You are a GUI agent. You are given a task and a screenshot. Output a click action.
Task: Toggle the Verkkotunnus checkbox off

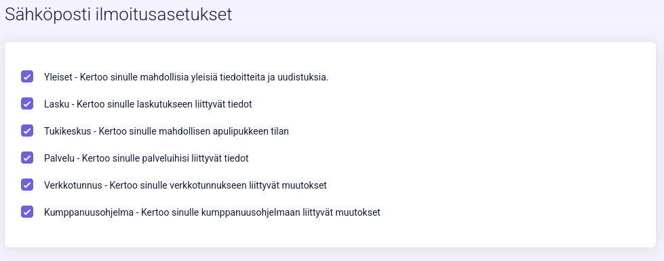[x=27, y=185]
